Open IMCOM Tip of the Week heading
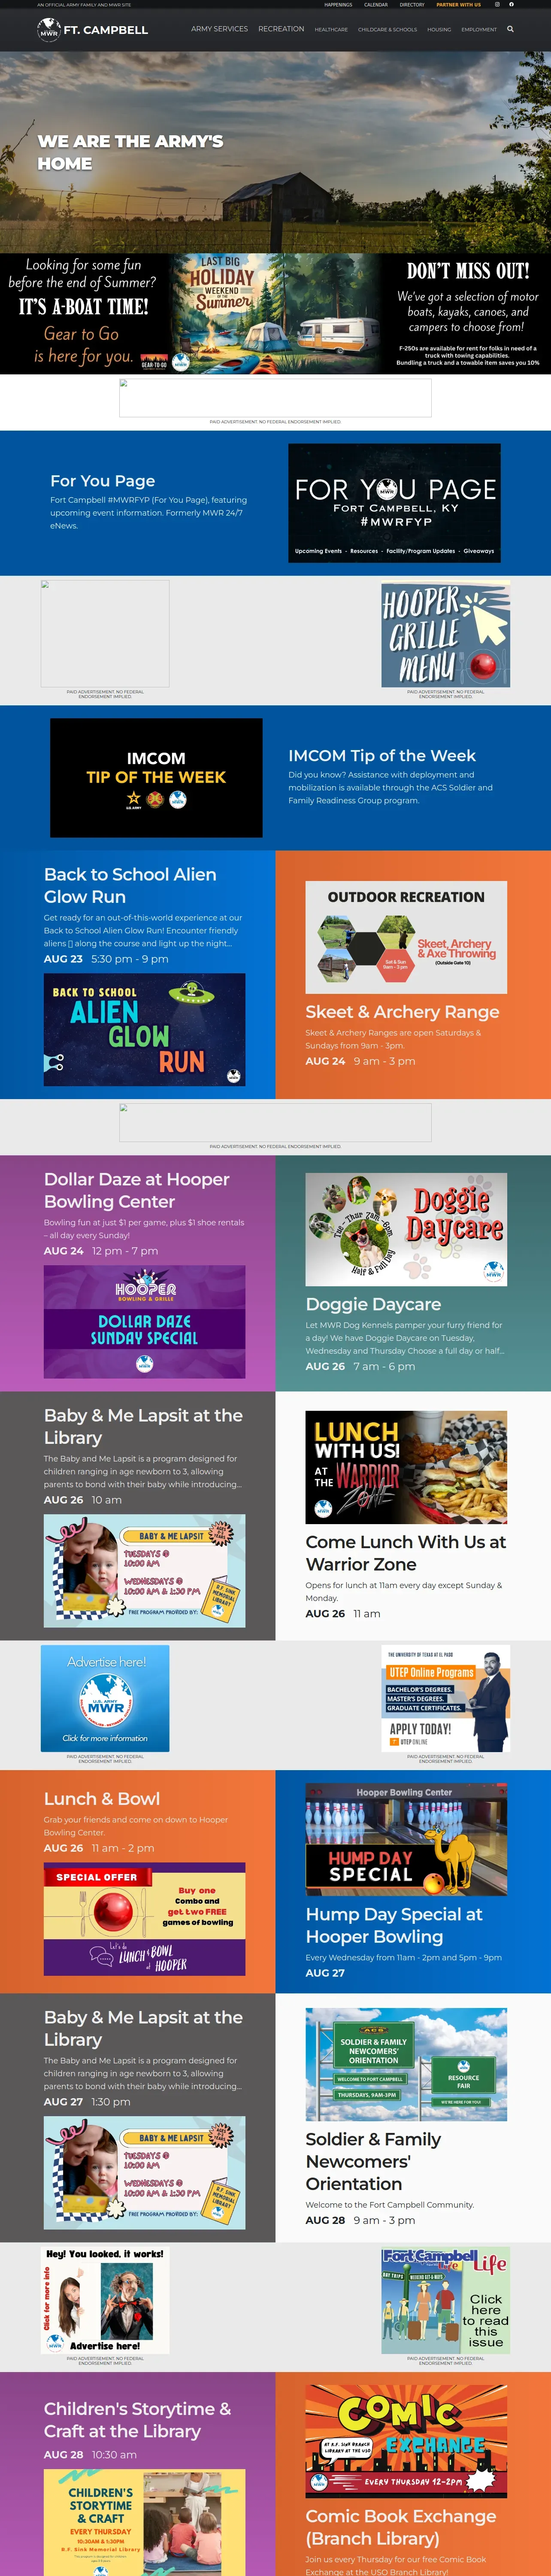This screenshot has width=551, height=2576. pos(382,756)
